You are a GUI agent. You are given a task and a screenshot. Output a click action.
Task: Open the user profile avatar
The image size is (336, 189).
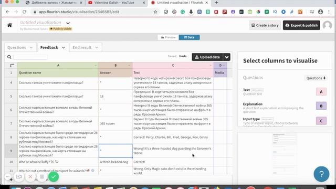tap(327, 25)
